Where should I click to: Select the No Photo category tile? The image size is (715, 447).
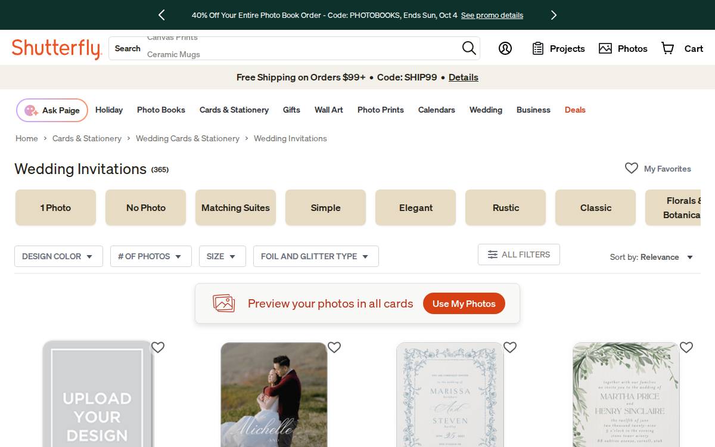click(x=146, y=207)
